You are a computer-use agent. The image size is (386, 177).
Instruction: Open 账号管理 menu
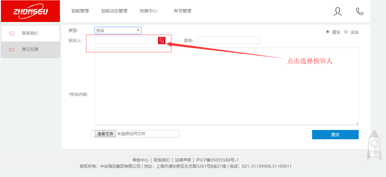[183, 11]
